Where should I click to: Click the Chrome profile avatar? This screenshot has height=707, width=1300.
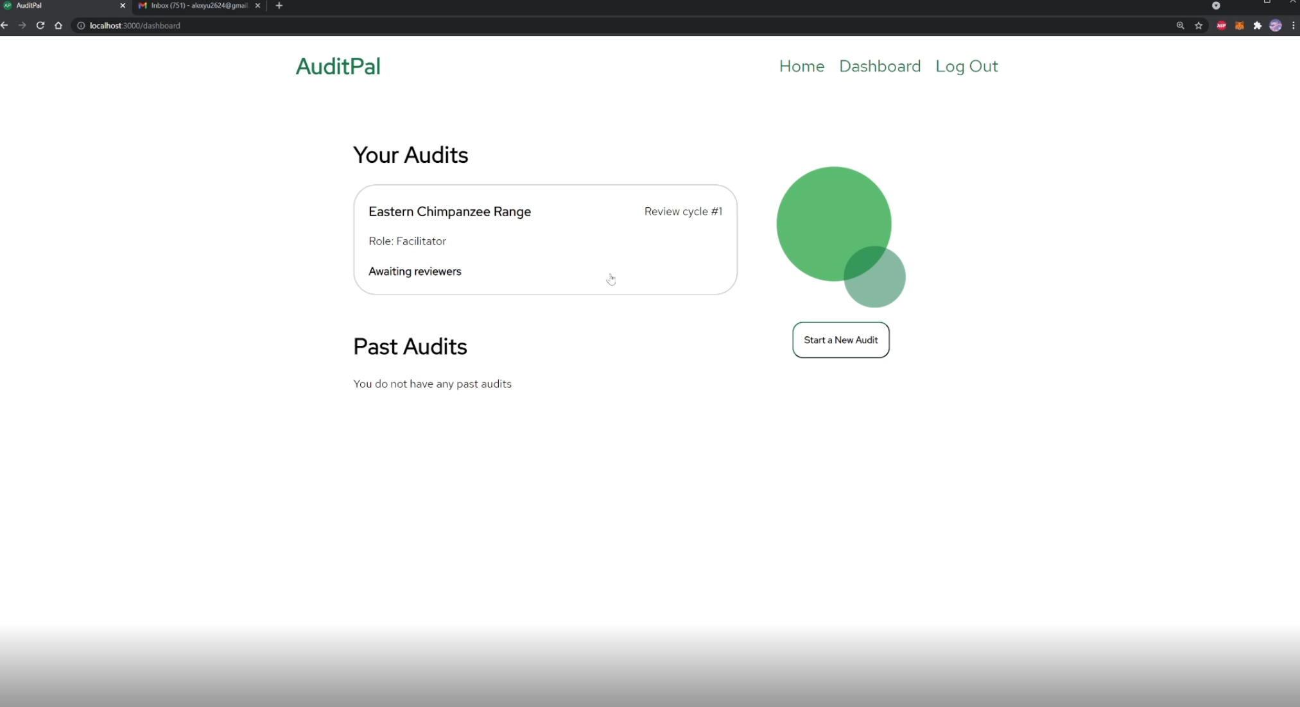click(1275, 26)
